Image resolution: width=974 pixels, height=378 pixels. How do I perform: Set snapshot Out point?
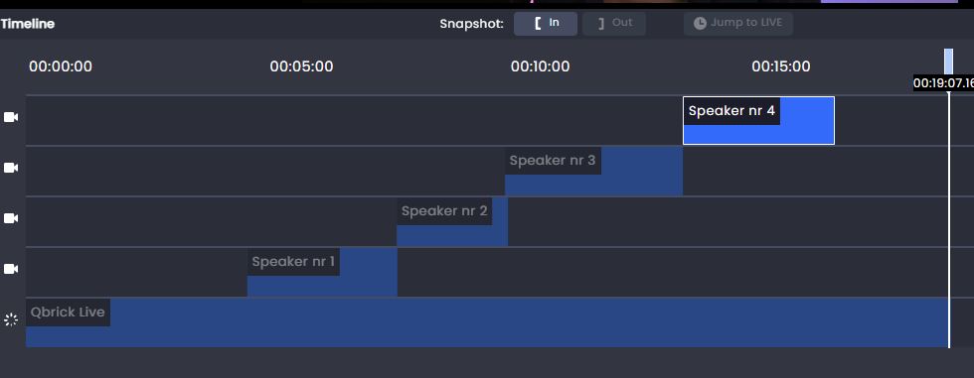point(614,24)
